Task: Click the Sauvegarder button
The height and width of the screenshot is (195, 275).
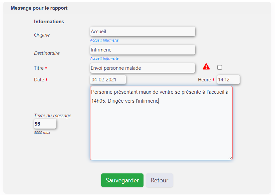Action: [x=122, y=180]
